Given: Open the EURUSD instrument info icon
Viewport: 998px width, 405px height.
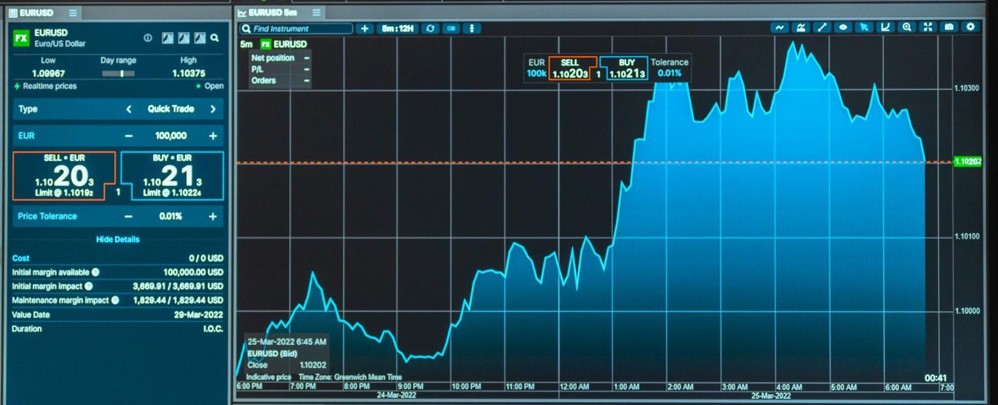Looking at the screenshot, I should tap(148, 38).
